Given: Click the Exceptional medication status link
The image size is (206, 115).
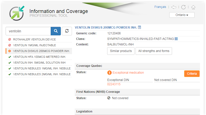Looking at the screenshot, I should [128, 73].
